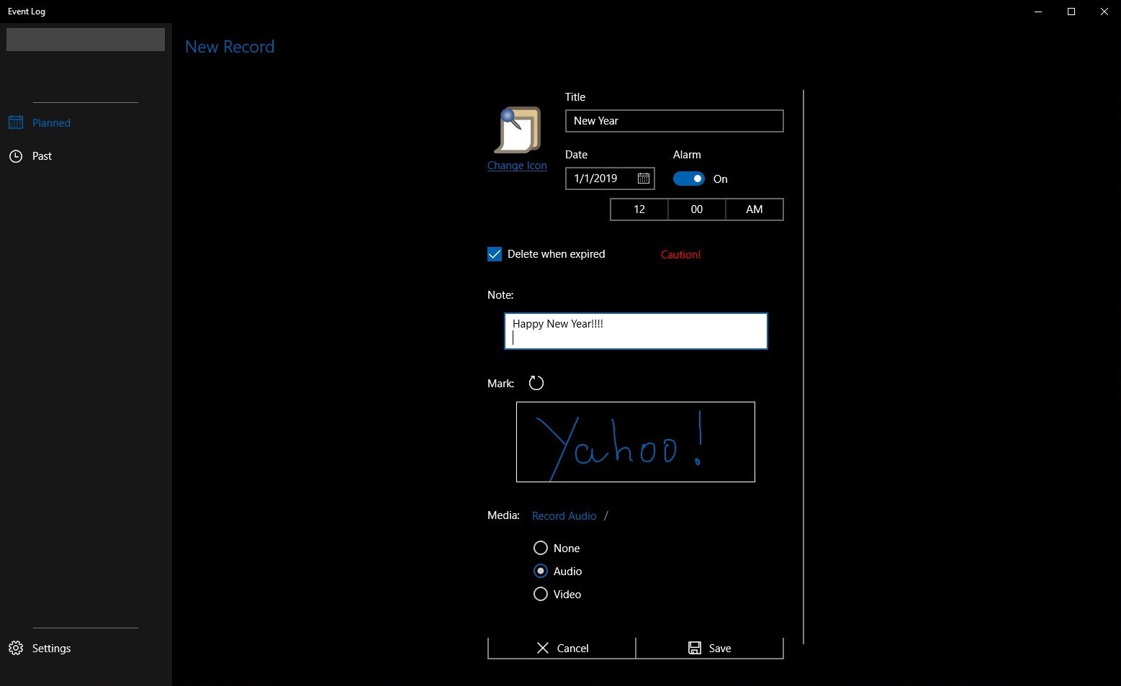1121x686 pixels.
Task: Click the Yahoo! handwriting mark canvas
Action: [x=636, y=442]
